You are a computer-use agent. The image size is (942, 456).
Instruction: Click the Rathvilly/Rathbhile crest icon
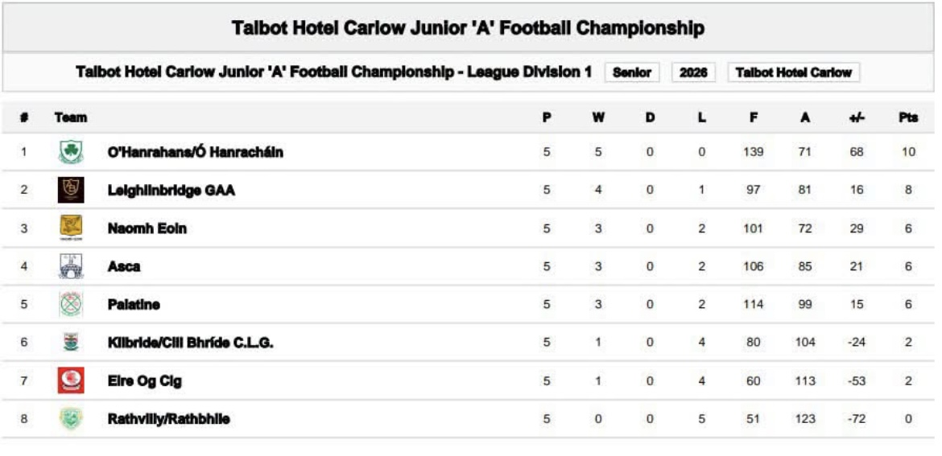[x=71, y=419]
